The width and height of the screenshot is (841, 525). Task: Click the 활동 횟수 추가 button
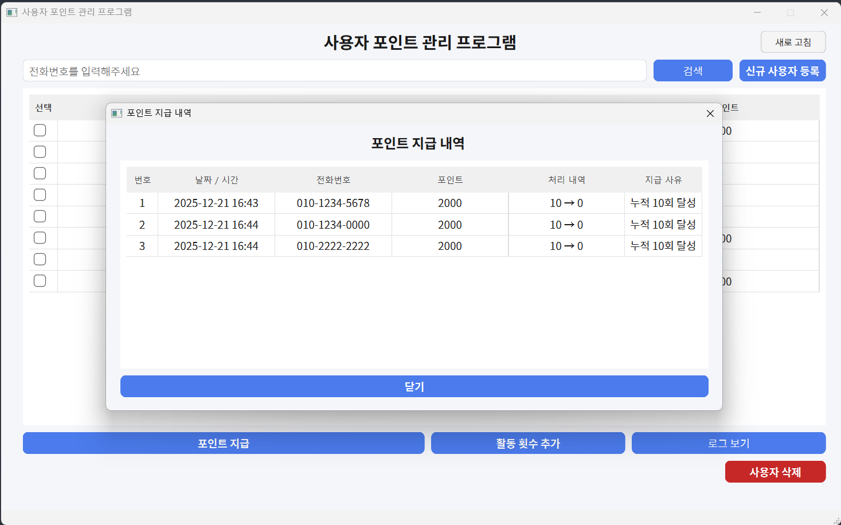527,443
